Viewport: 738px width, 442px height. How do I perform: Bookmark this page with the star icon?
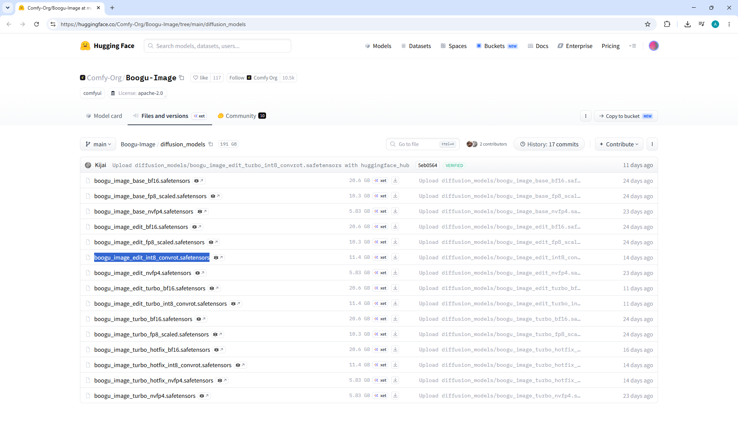[648, 24]
